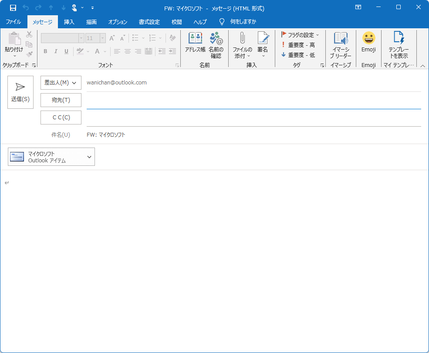Image resolution: width=429 pixels, height=353 pixels.
Task: Click the Save icon in title bar
Action: click(13, 8)
